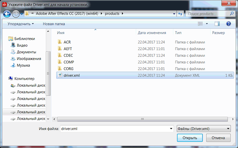The height and width of the screenshot is (148, 238).
Task: Select the AEFT folder icon
Action: tap(60, 49)
